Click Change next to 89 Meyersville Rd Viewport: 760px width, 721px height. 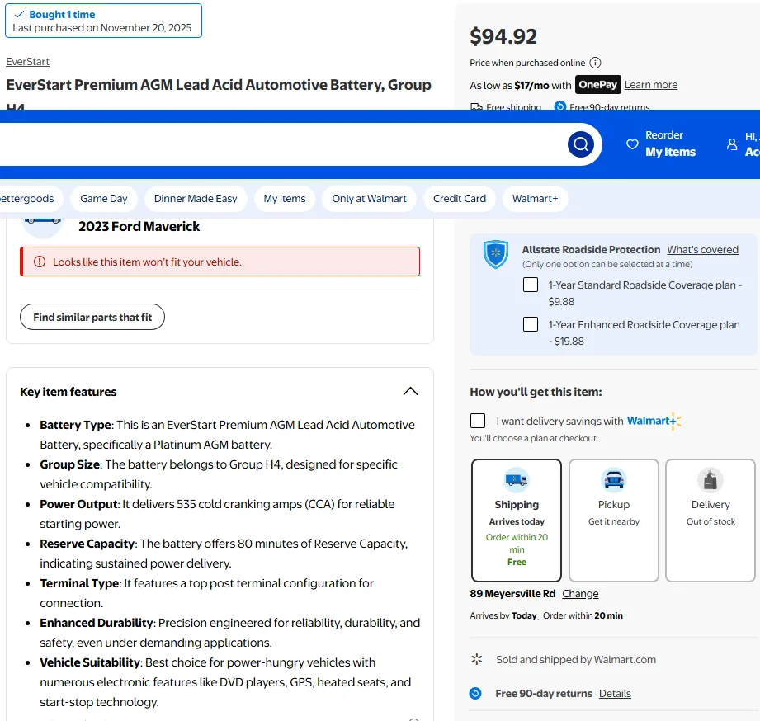click(580, 594)
